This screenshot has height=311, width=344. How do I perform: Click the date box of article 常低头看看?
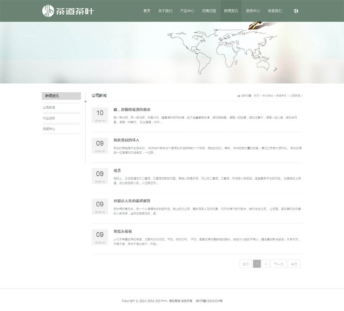coord(100,237)
